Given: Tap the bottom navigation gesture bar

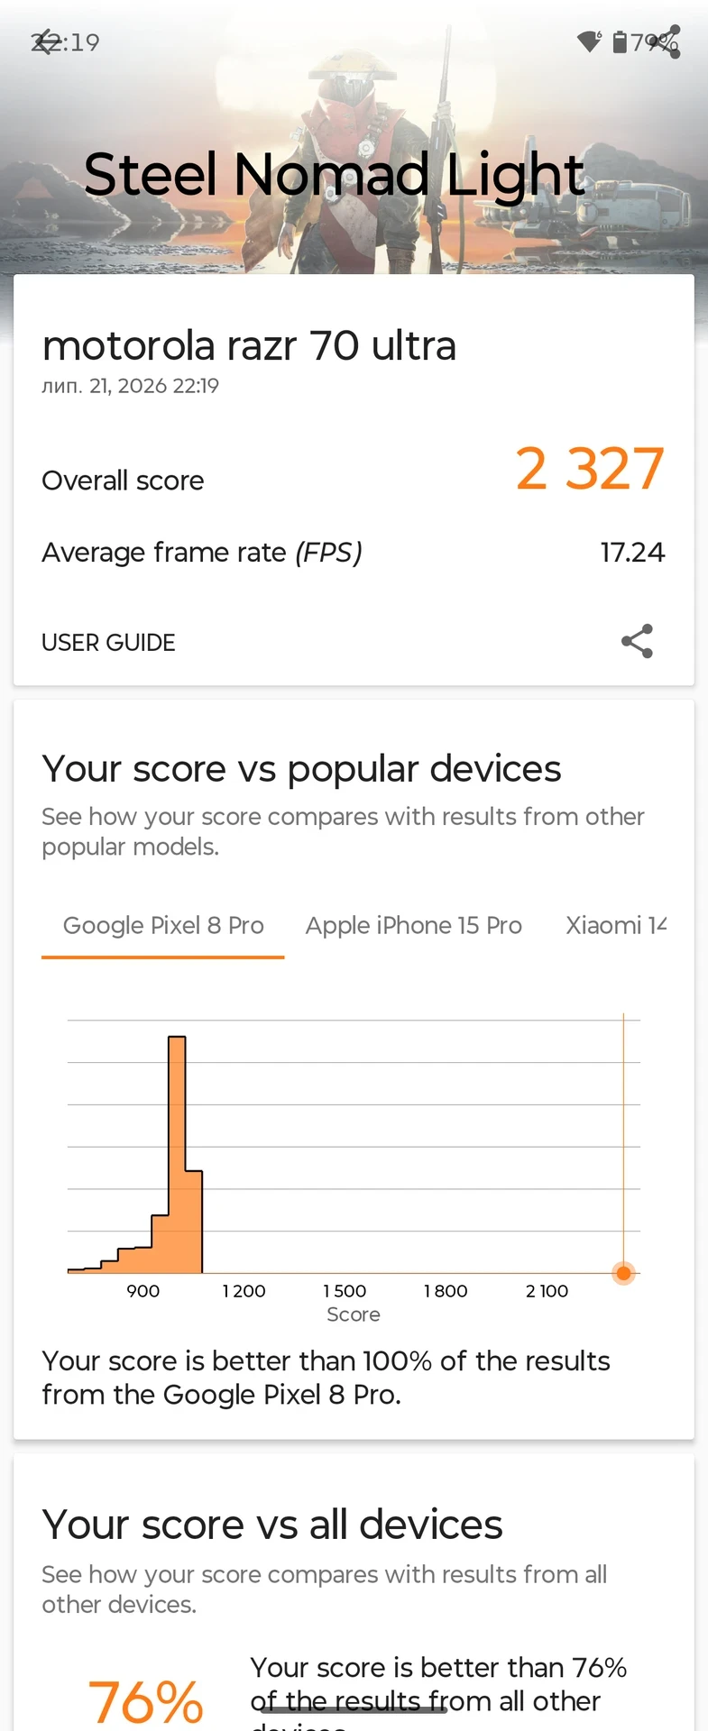Looking at the screenshot, I should (x=354, y=1708).
